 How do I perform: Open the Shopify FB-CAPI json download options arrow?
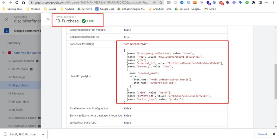tap(43, 134)
